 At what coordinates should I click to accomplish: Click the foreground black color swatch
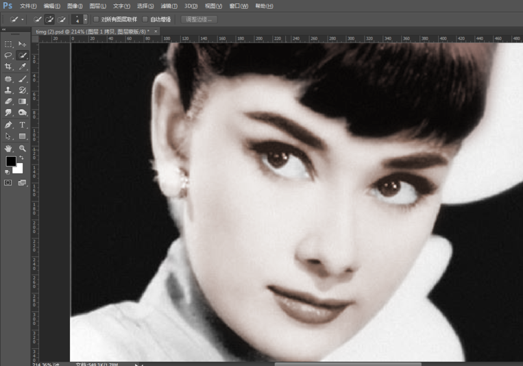click(x=11, y=161)
